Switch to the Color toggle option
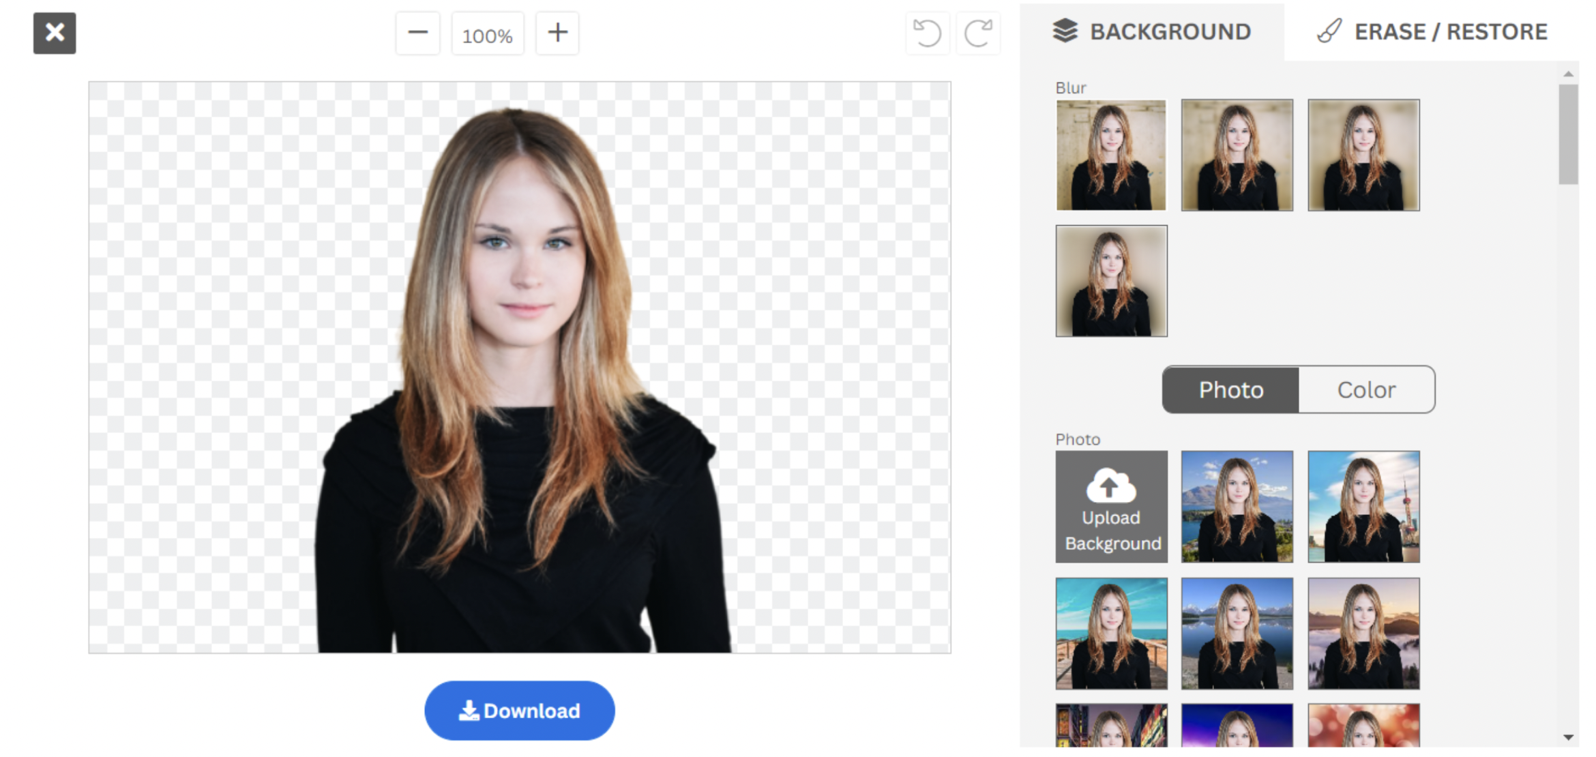Image resolution: width=1596 pixels, height=757 pixels. pyautogui.click(x=1366, y=389)
